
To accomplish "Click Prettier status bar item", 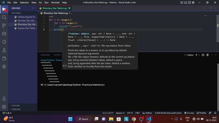I will click(201, 113).
